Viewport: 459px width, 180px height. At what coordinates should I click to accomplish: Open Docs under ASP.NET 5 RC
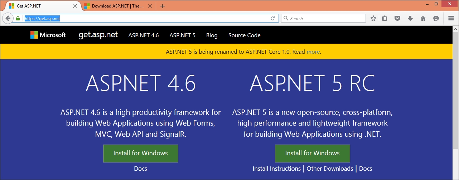tap(366, 169)
